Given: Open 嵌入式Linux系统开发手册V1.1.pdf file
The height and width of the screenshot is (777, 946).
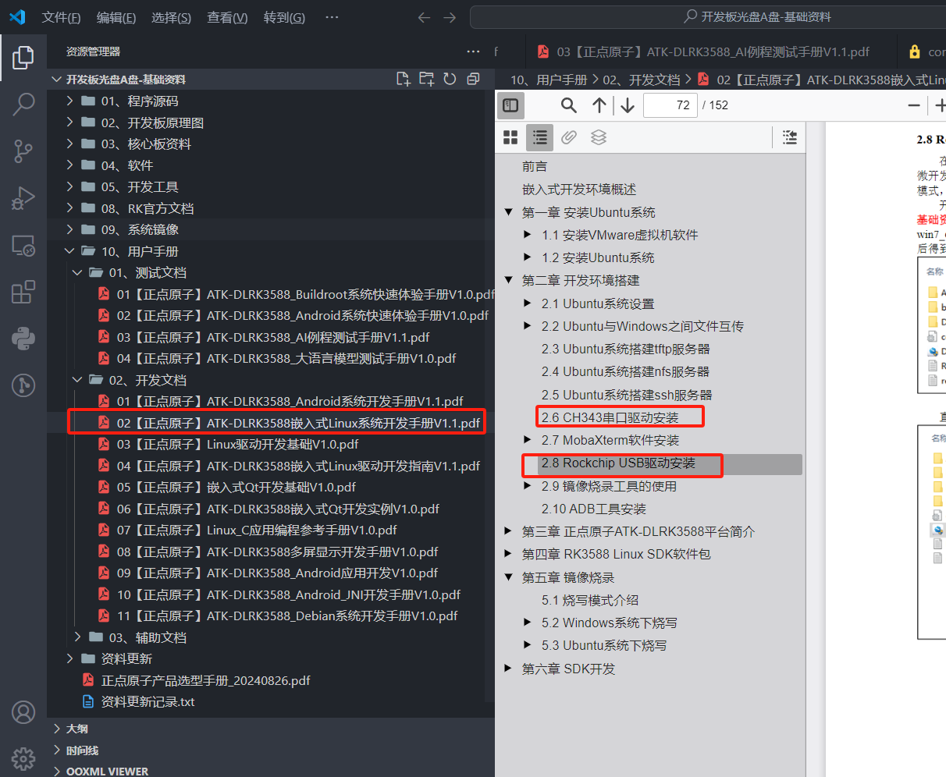Looking at the screenshot, I should pyautogui.click(x=298, y=423).
